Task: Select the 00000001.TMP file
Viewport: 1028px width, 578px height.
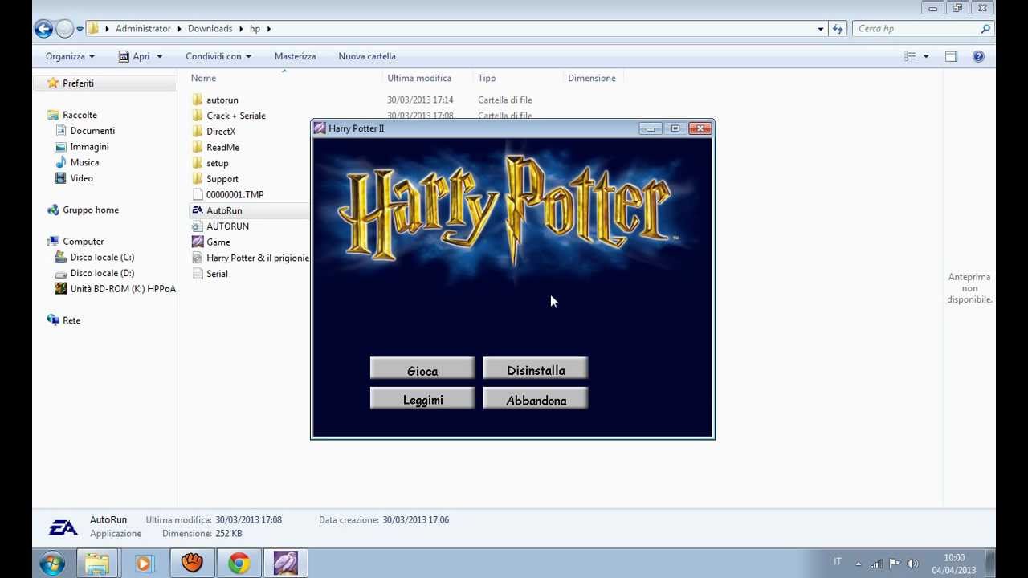Action: [235, 195]
